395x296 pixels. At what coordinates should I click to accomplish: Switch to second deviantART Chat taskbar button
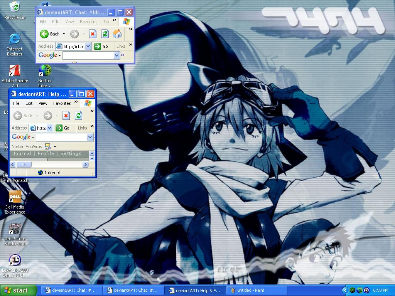point(133,290)
